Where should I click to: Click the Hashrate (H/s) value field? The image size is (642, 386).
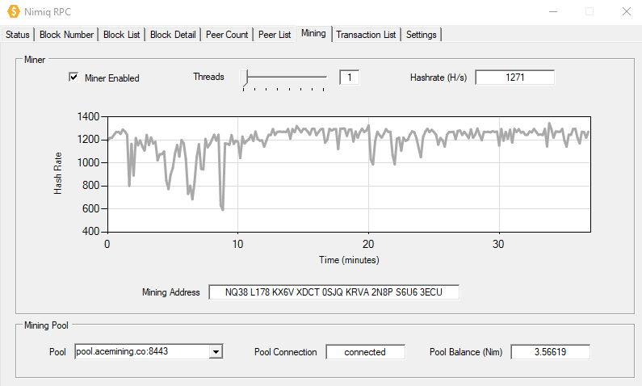coord(514,78)
